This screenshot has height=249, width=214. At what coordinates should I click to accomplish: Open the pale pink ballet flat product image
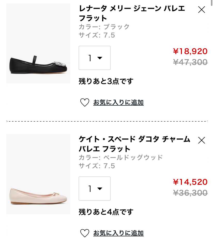[x=38, y=174]
